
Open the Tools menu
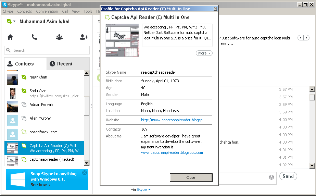pyautogui.click(x=88, y=11)
